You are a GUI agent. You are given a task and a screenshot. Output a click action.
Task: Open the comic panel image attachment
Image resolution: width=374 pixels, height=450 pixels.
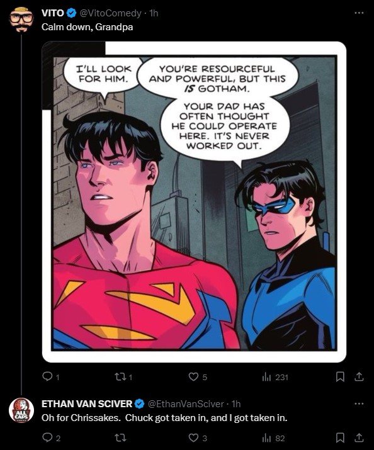(194, 202)
